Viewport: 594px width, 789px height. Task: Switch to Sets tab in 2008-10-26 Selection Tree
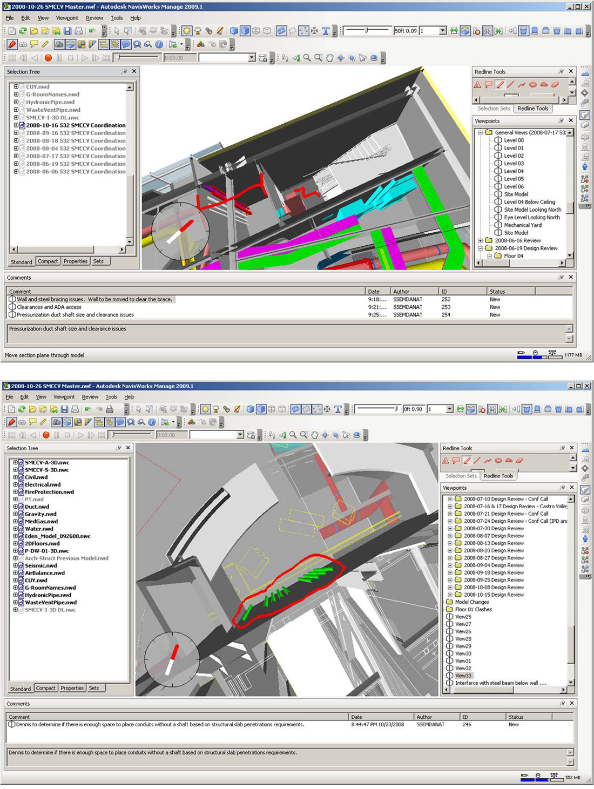click(x=94, y=688)
